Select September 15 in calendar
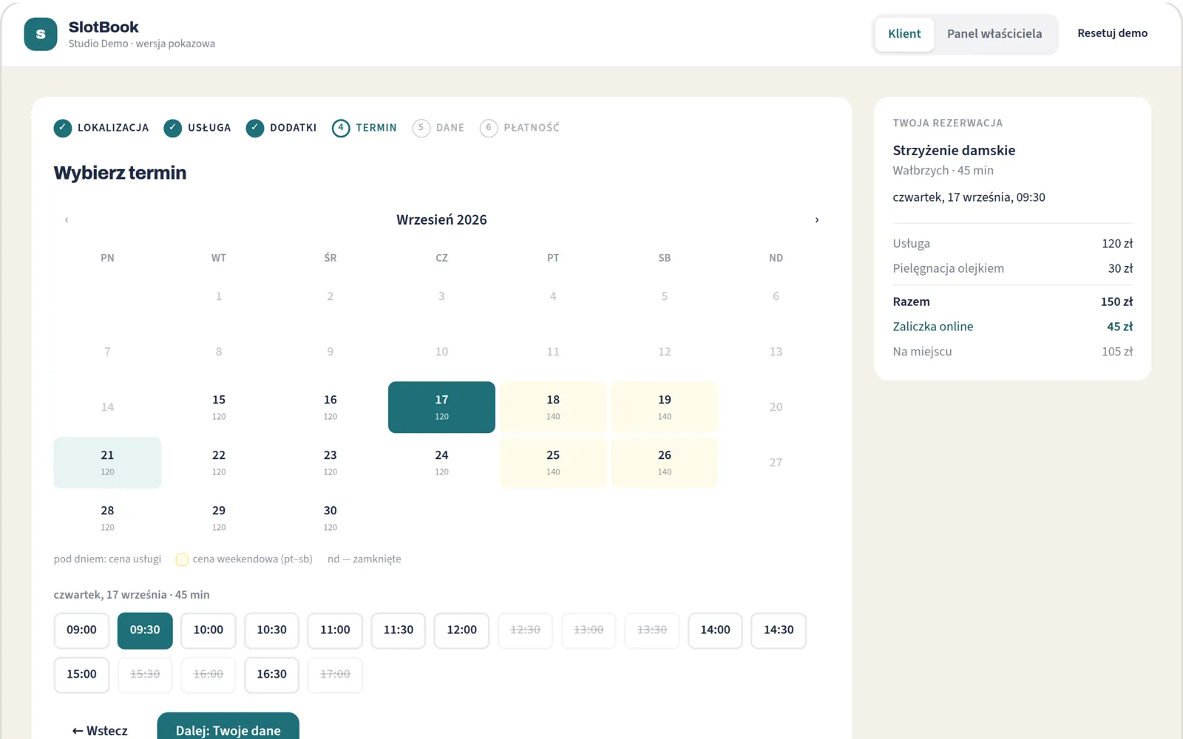Viewport: 1183px width, 739px height. (219, 407)
